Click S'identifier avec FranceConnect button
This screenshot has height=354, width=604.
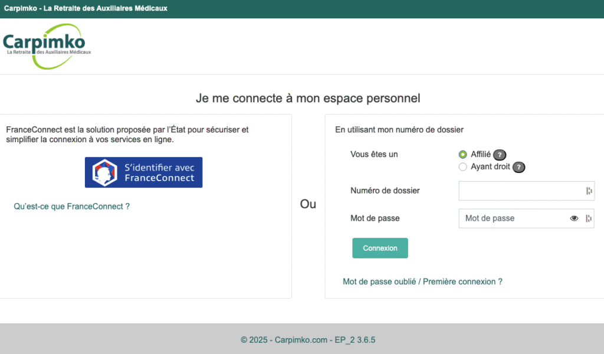(x=144, y=172)
